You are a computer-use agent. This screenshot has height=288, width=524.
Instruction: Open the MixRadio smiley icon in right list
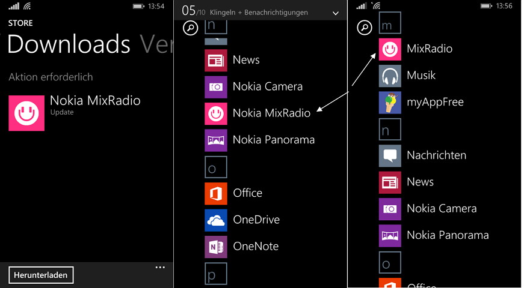click(390, 49)
